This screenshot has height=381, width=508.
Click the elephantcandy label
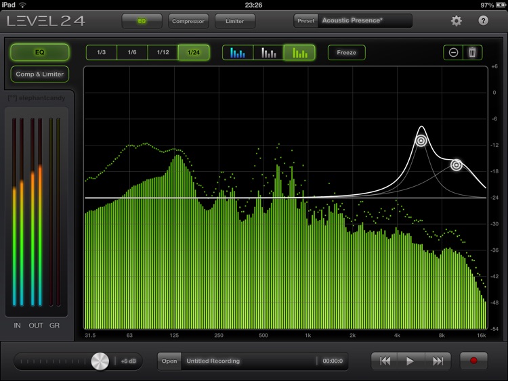37,97
